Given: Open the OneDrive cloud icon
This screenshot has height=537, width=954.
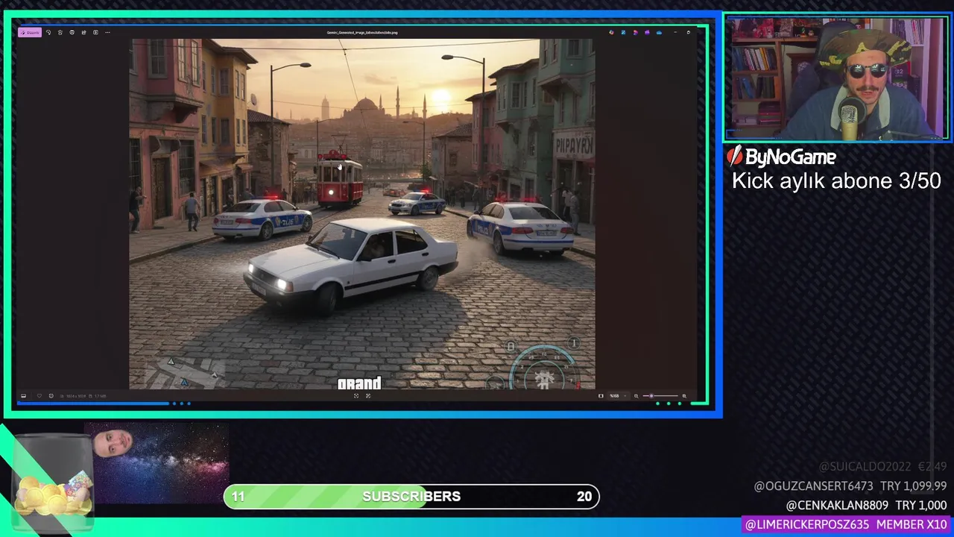Looking at the screenshot, I should tap(659, 32).
